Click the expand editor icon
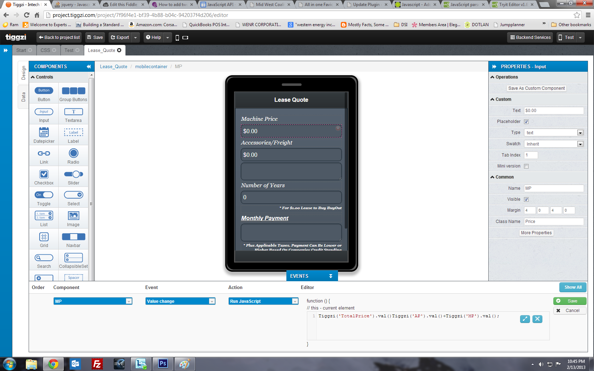 pos(525,319)
